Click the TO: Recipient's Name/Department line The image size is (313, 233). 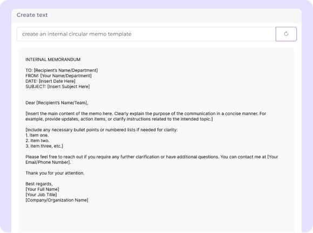62,70
